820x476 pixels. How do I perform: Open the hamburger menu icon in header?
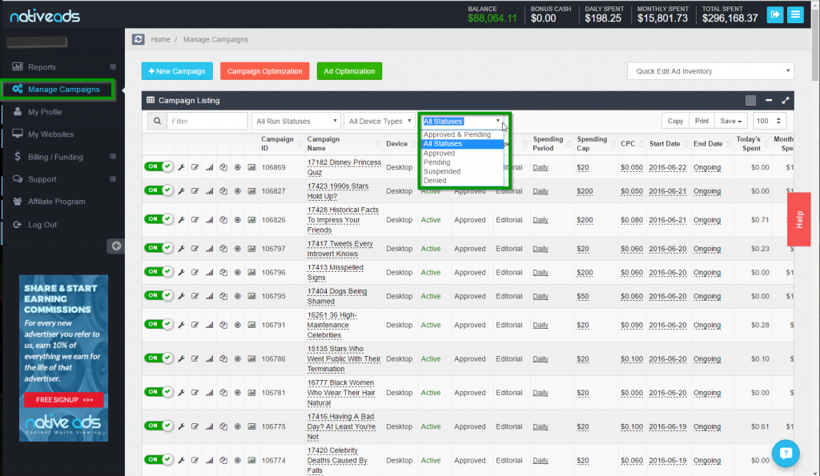point(795,14)
